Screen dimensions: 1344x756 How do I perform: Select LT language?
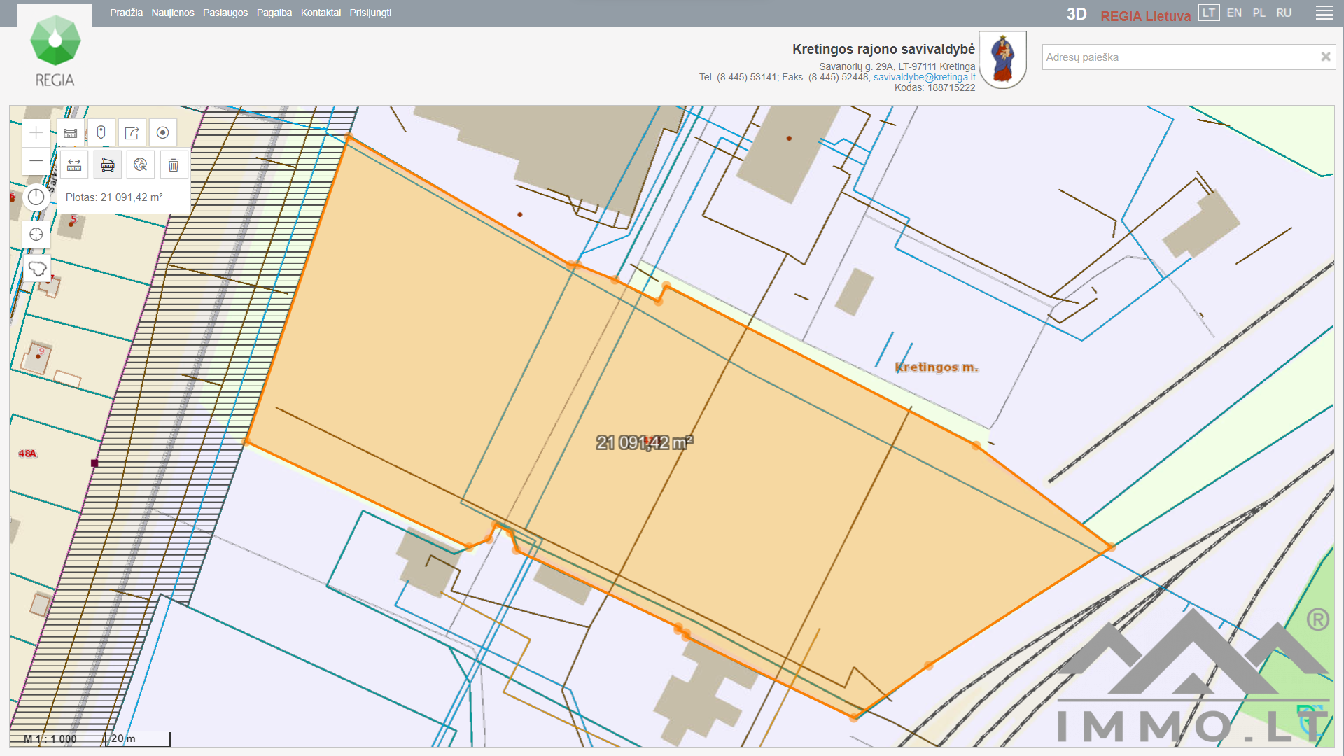[x=1209, y=13]
